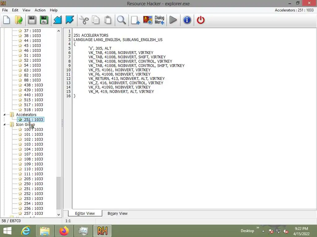This screenshot has height=237, width=317.
Task: Open the About info icon
Action: pos(187,20)
